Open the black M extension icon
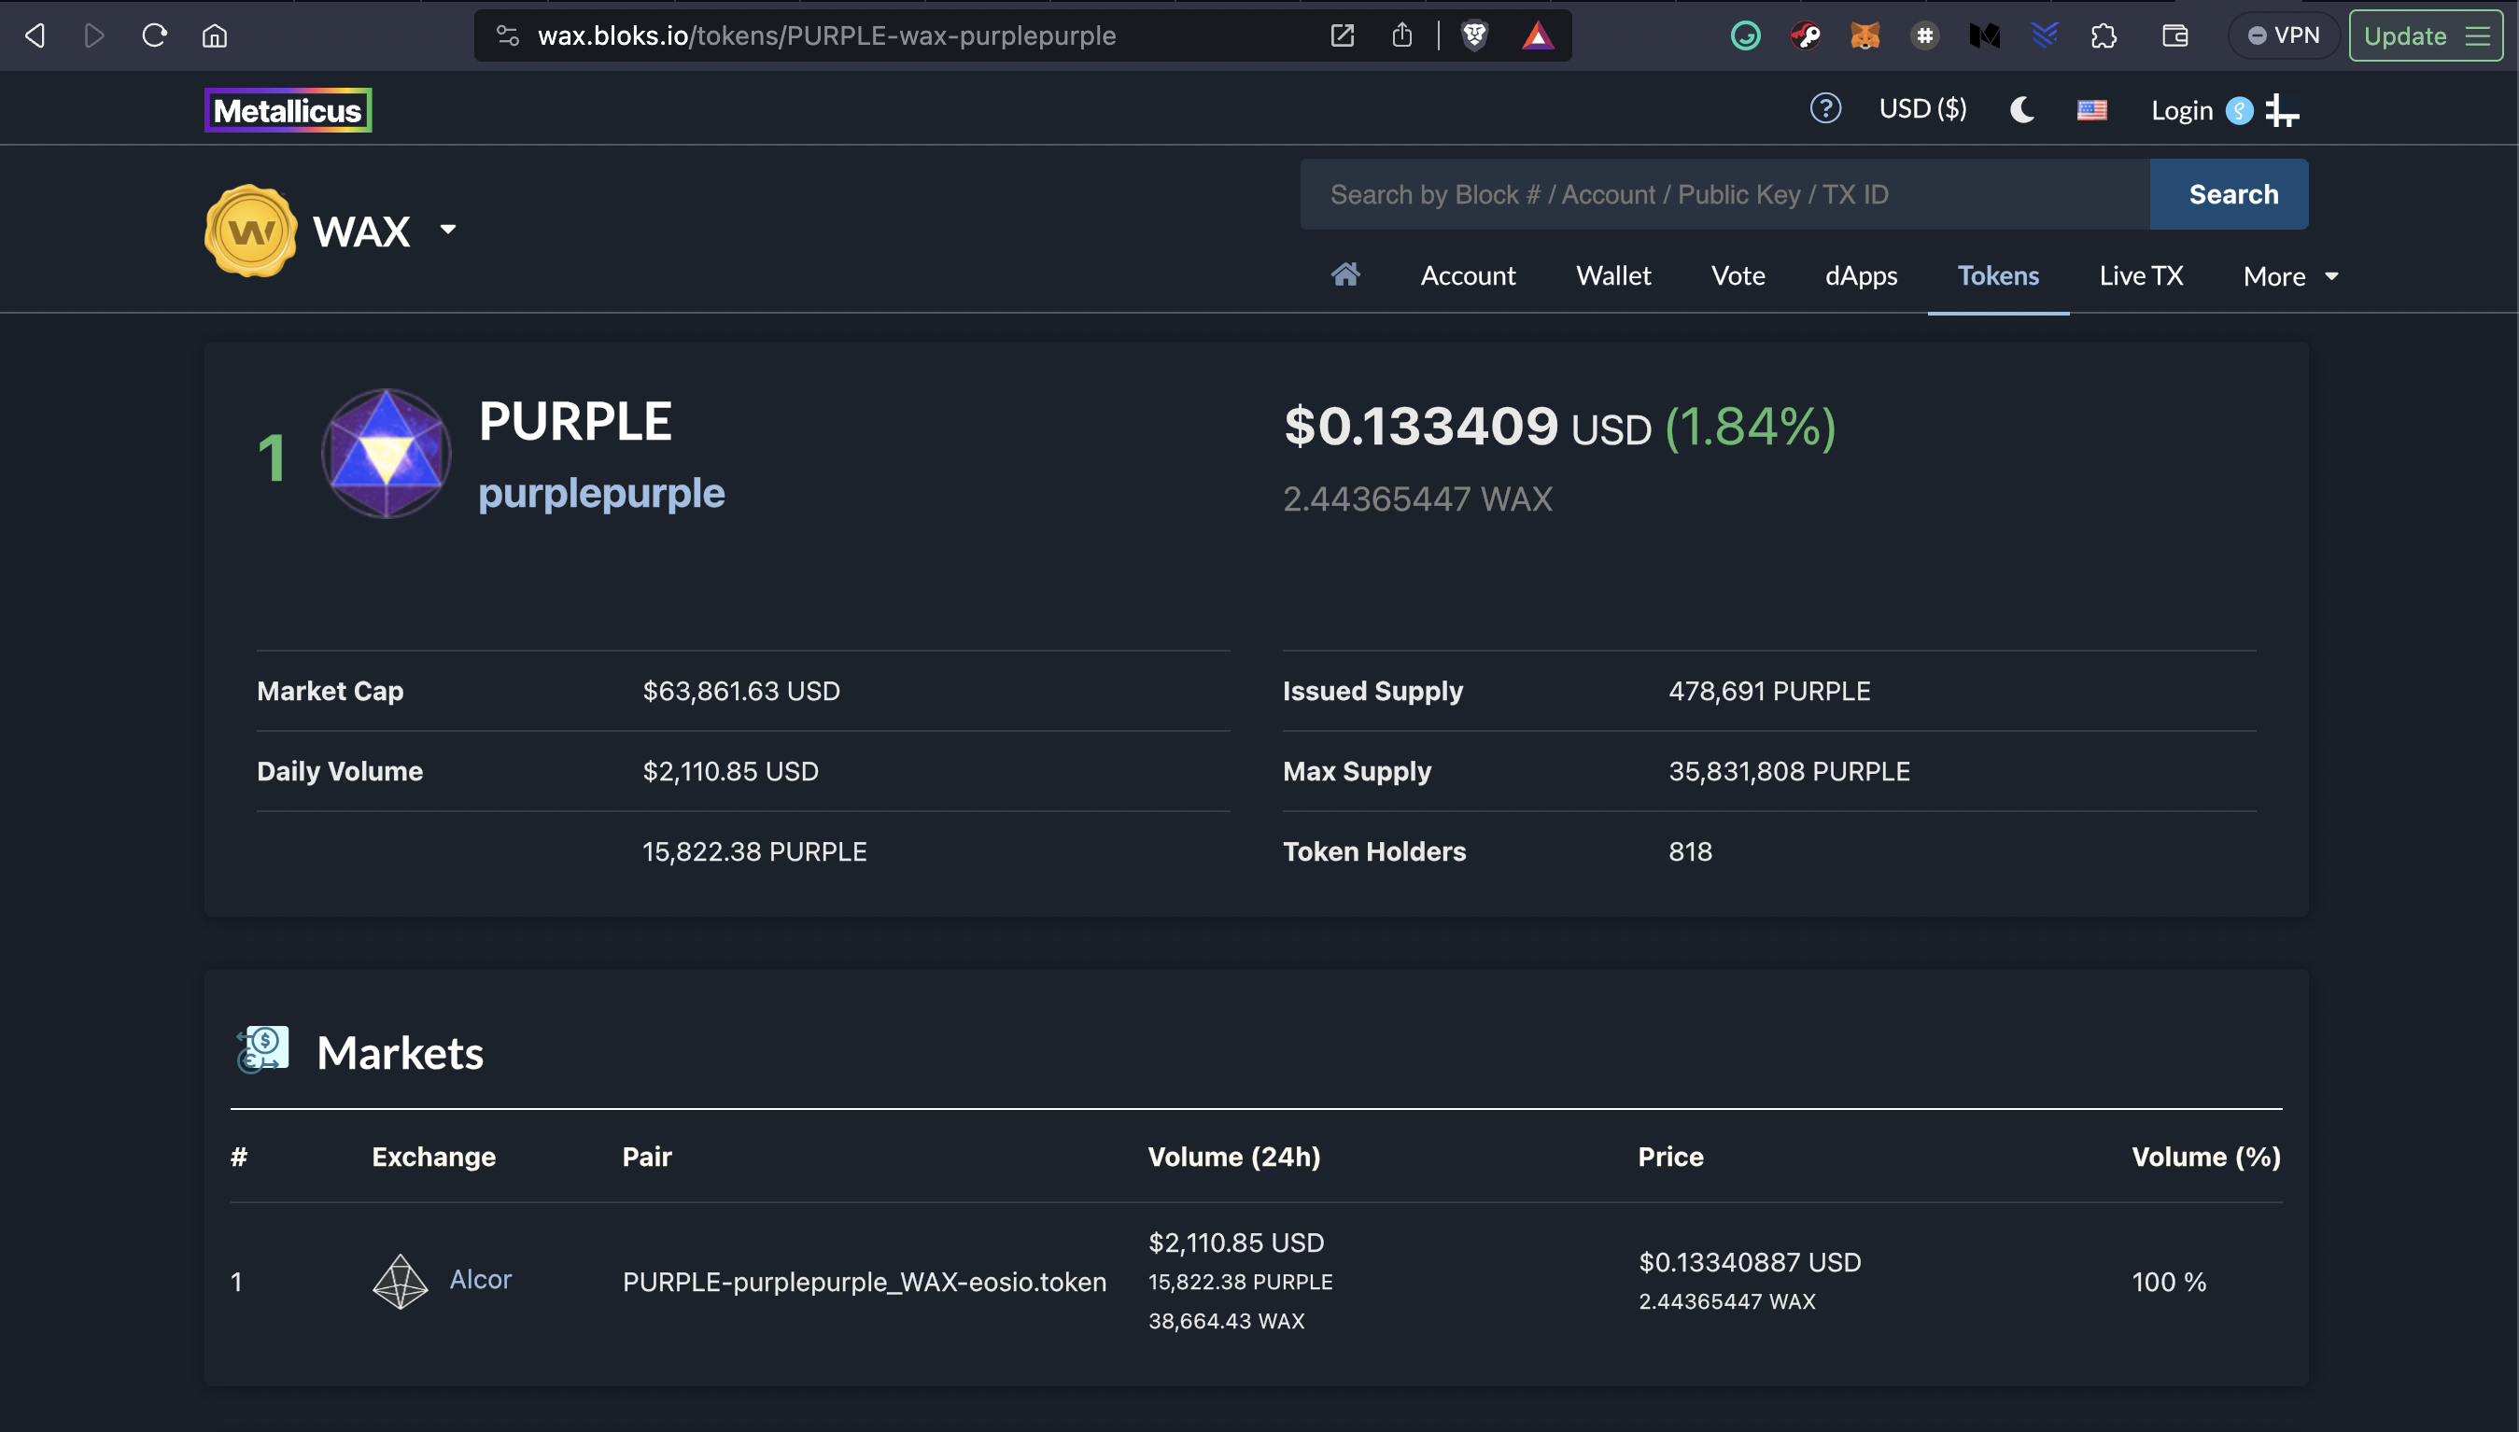The image size is (2519, 1432). tap(1985, 36)
